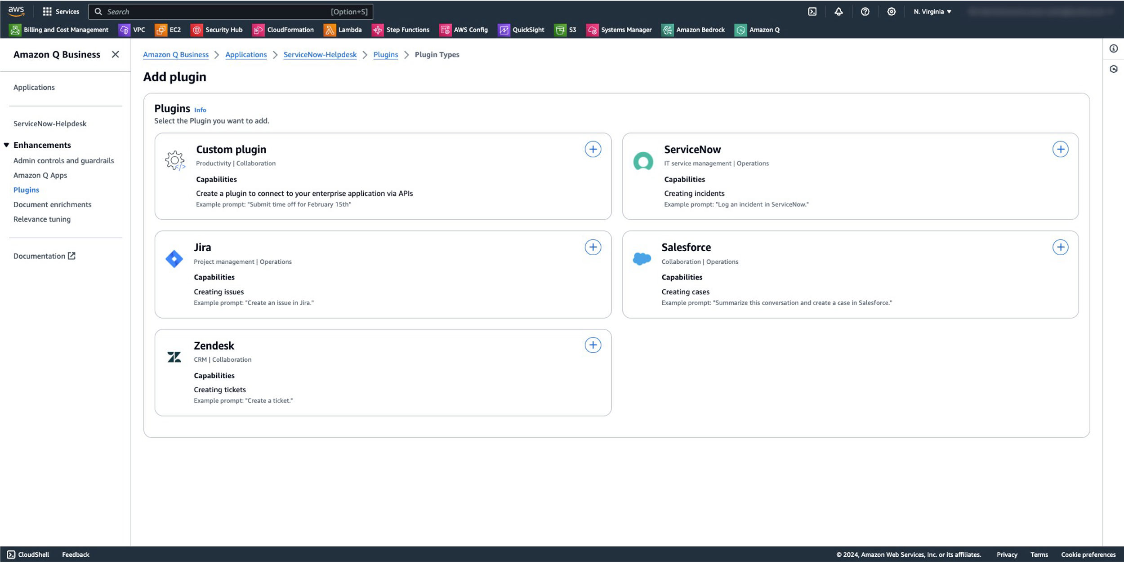Image resolution: width=1124 pixels, height=563 pixels.
Task: Select Amazon Q Apps in sidebar
Action: point(40,175)
